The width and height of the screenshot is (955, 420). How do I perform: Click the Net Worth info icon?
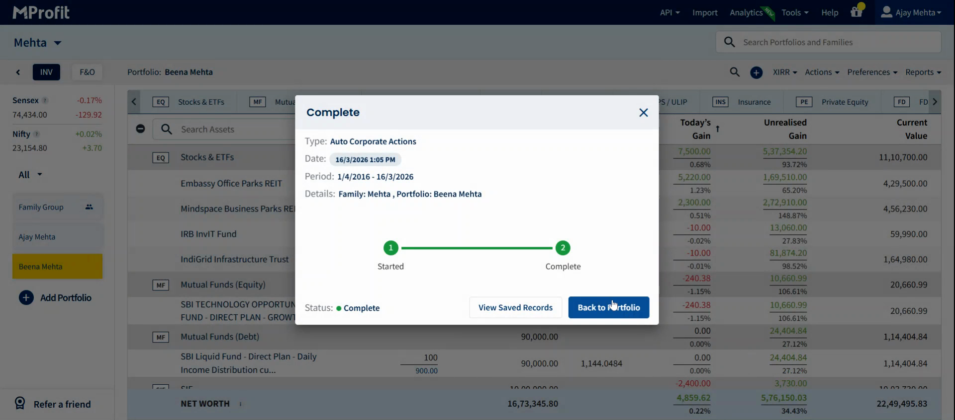[240, 404]
